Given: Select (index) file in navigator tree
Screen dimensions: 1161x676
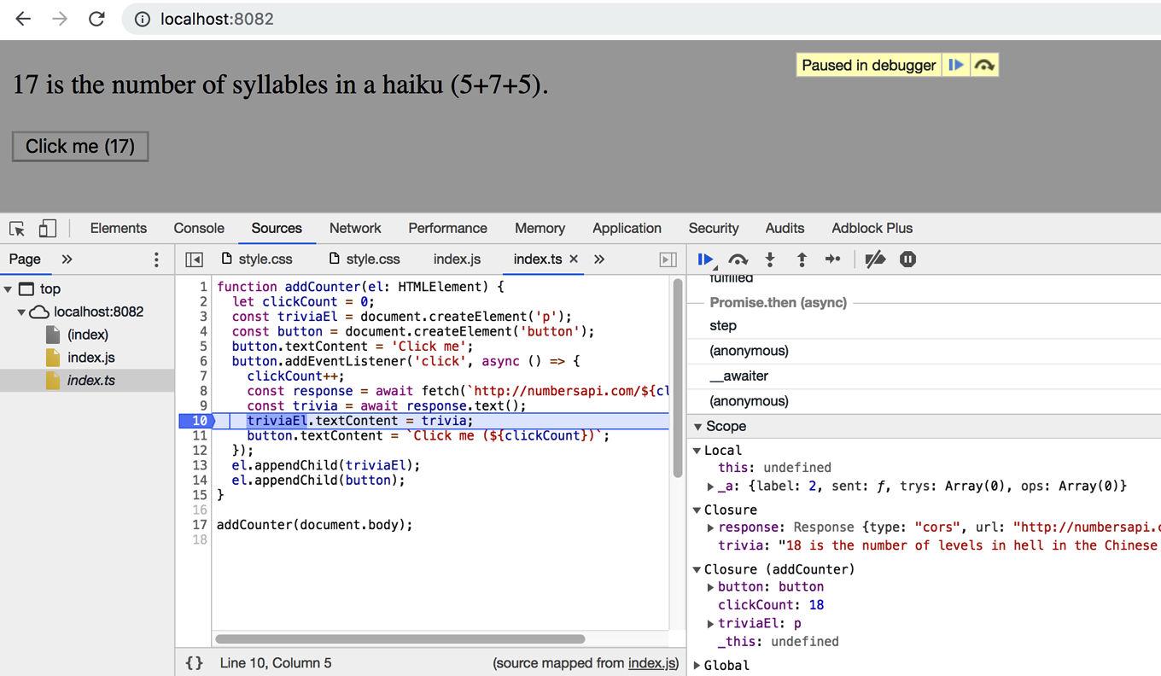Looking at the screenshot, I should (x=87, y=335).
